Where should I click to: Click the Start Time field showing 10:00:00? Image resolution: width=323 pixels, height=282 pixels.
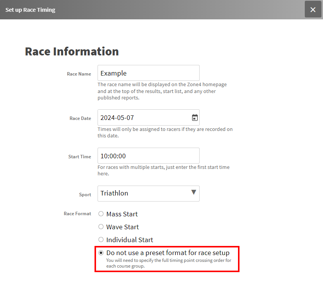[148, 156]
